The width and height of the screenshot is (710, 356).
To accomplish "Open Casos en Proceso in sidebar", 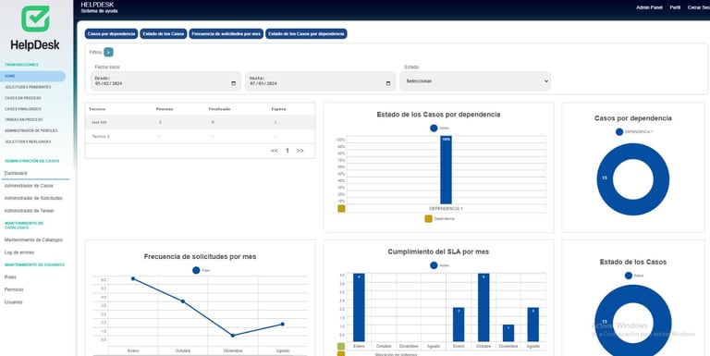I will (23, 98).
